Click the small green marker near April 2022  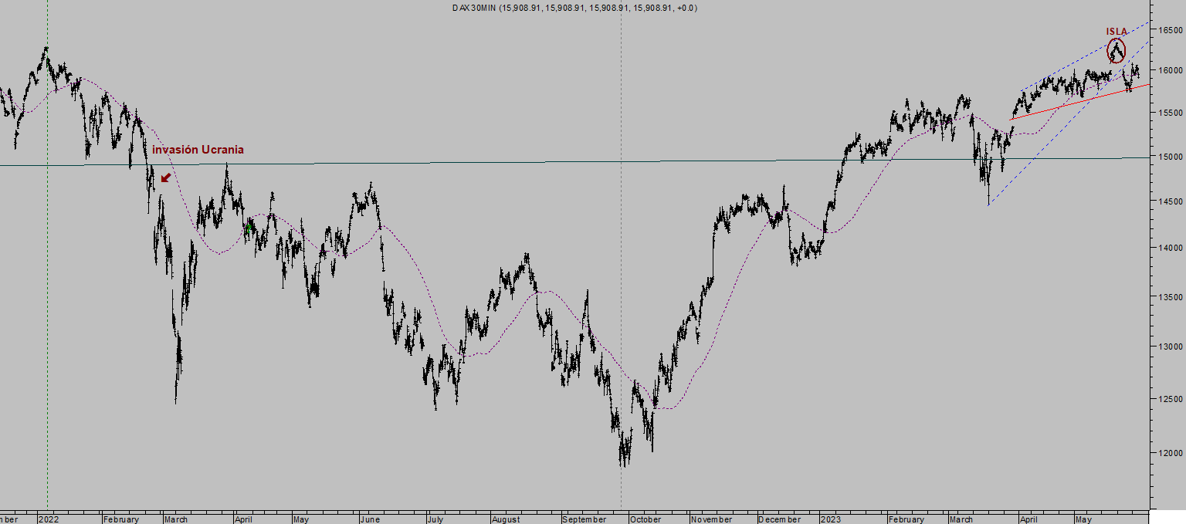click(x=249, y=226)
